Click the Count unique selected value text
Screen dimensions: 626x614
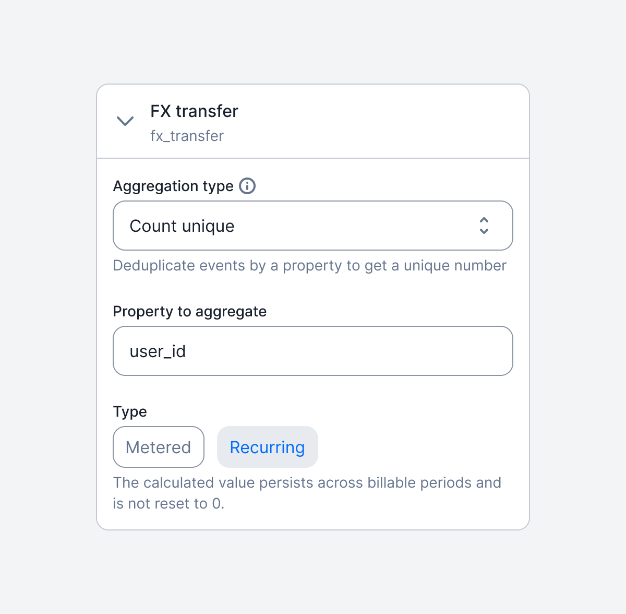[x=182, y=226]
